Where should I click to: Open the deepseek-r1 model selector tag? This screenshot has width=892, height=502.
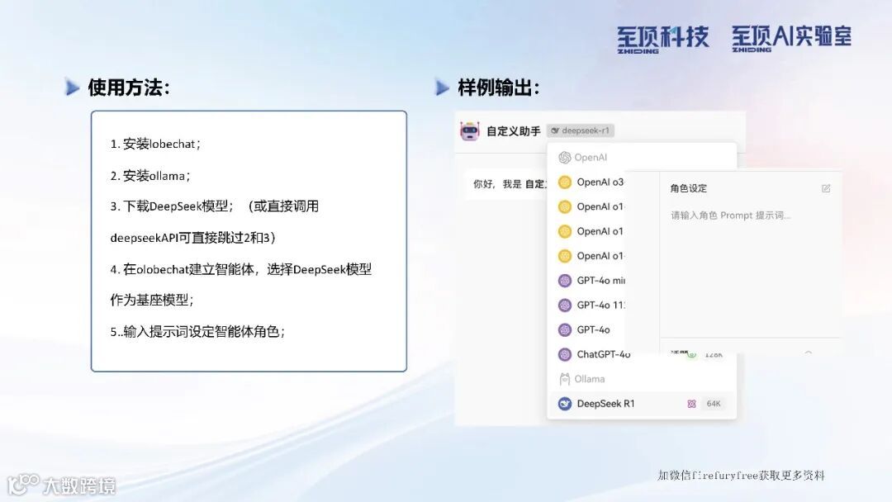[581, 130]
